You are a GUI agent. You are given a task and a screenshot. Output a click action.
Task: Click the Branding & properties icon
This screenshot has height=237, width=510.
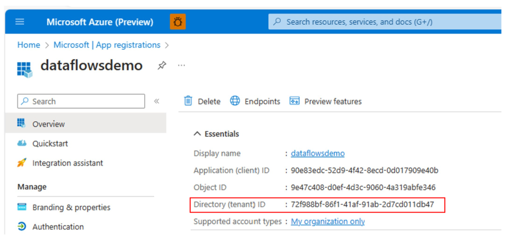(x=21, y=207)
